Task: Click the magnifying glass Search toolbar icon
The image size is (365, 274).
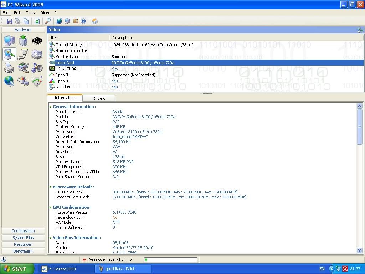Action: [x=48, y=21]
